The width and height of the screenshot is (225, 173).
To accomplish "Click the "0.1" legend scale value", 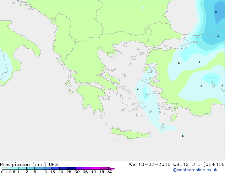I will pyautogui.click(x=4, y=172).
